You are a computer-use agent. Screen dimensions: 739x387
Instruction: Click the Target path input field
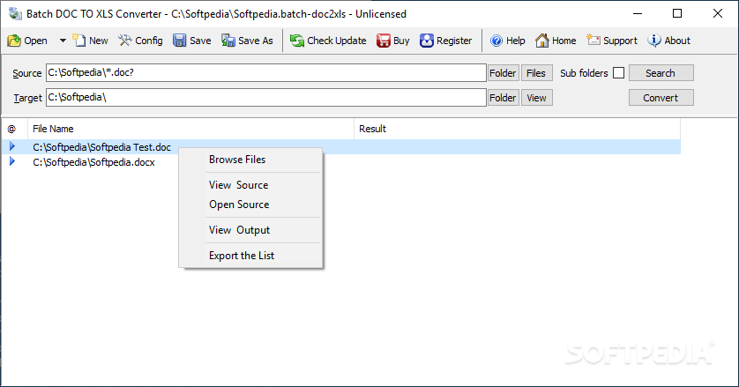click(265, 97)
